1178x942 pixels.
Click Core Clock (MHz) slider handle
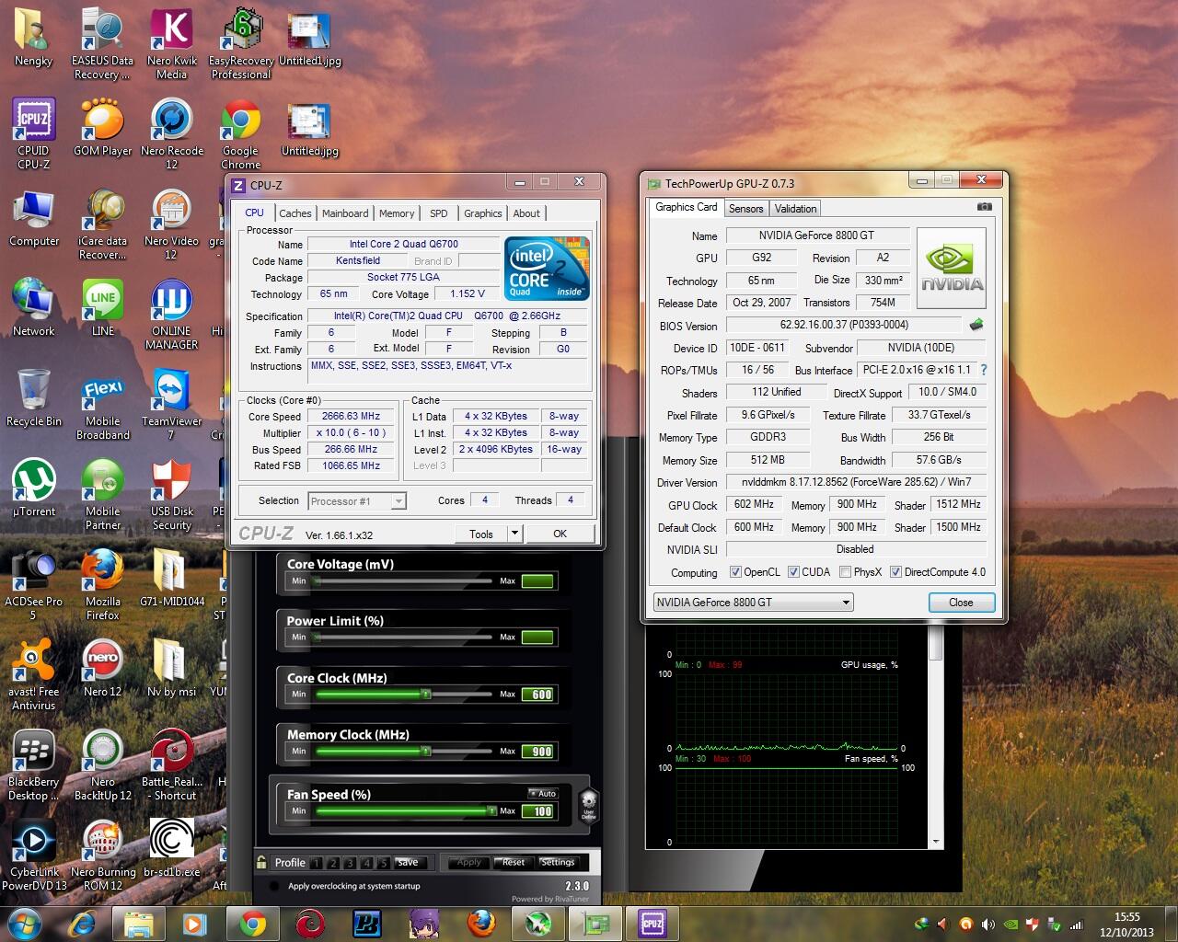pyautogui.click(x=426, y=695)
